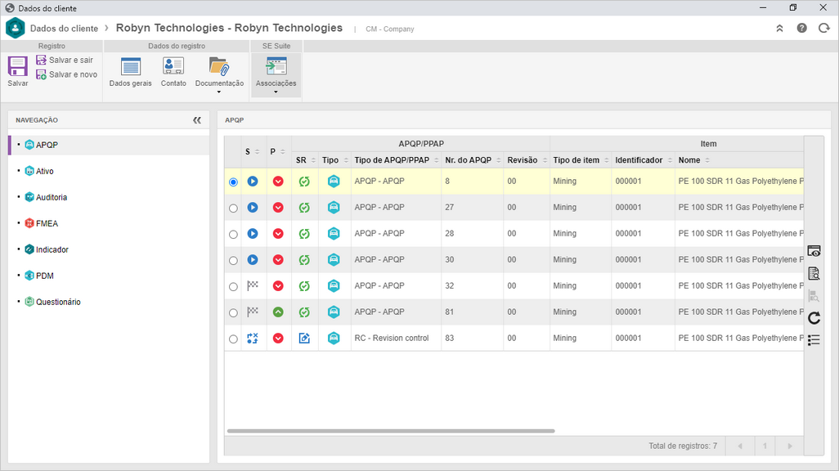This screenshot has height=471, width=839.
Task: Click the list options icon in sidebar
Action: 814,340
